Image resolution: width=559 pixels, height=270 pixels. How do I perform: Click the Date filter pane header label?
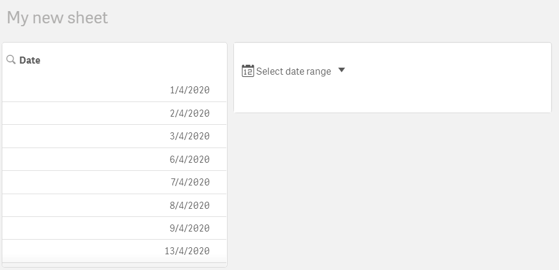30,60
